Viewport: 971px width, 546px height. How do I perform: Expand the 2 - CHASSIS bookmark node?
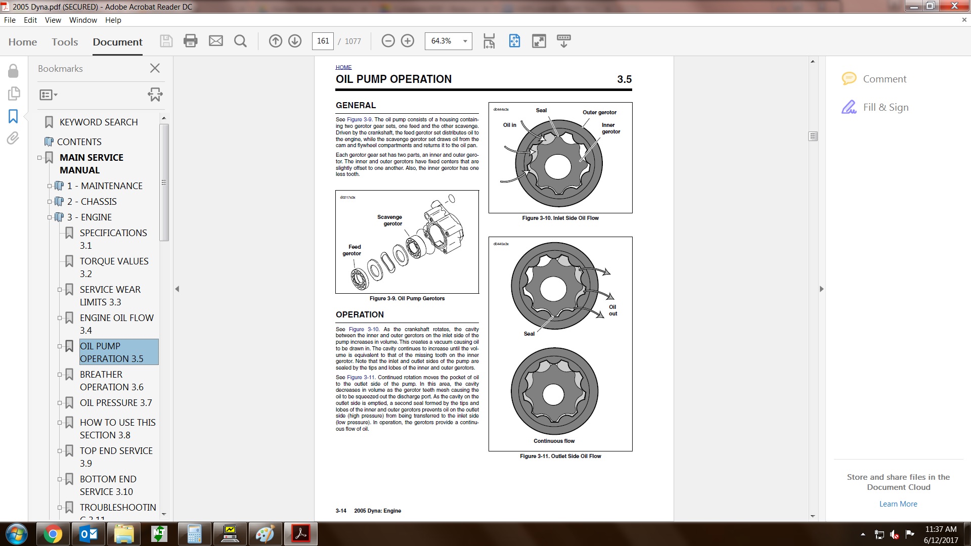tap(50, 202)
